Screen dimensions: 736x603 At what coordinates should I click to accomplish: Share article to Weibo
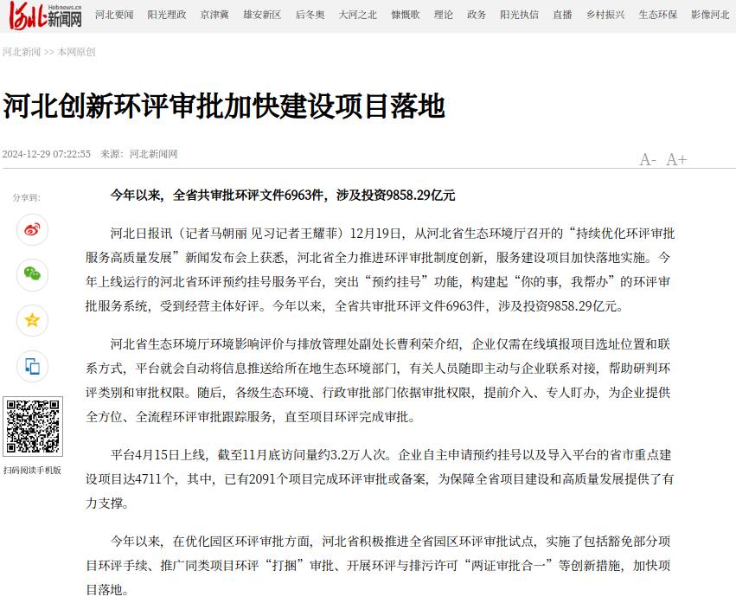click(32, 230)
